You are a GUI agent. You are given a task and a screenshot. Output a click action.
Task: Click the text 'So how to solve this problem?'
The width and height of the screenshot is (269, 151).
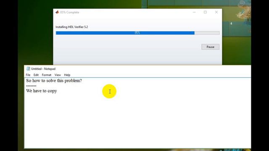[54, 81]
